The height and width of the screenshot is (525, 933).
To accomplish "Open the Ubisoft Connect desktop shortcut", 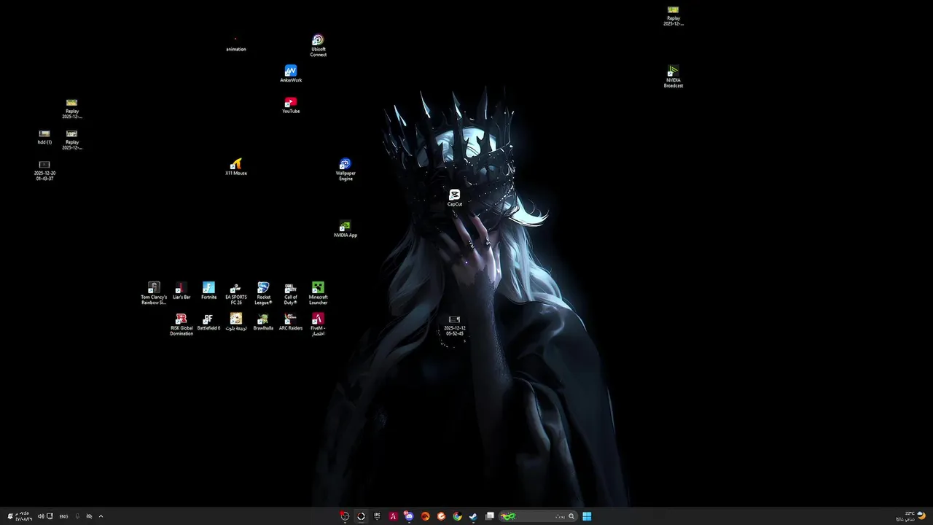I will tap(318, 45).
